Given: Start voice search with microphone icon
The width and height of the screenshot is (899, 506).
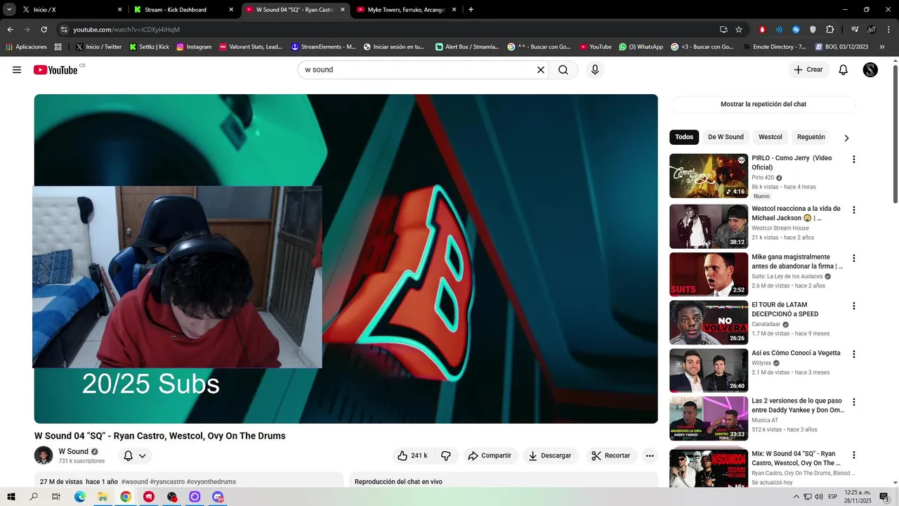Looking at the screenshot, I should pyautogui.click(x=595, y=70).
